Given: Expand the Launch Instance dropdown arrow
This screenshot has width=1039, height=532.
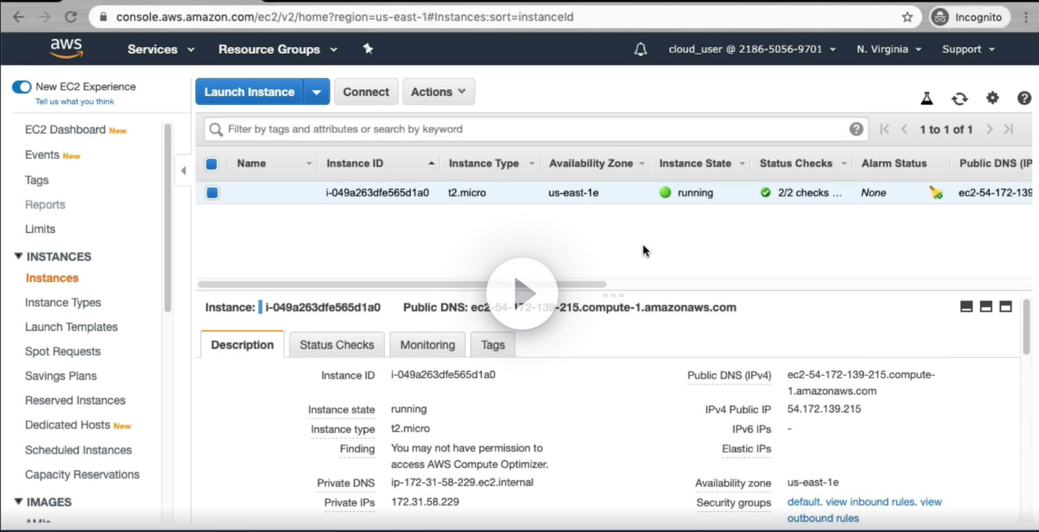Looking at the screenshot, I should (x=316, y=92).
